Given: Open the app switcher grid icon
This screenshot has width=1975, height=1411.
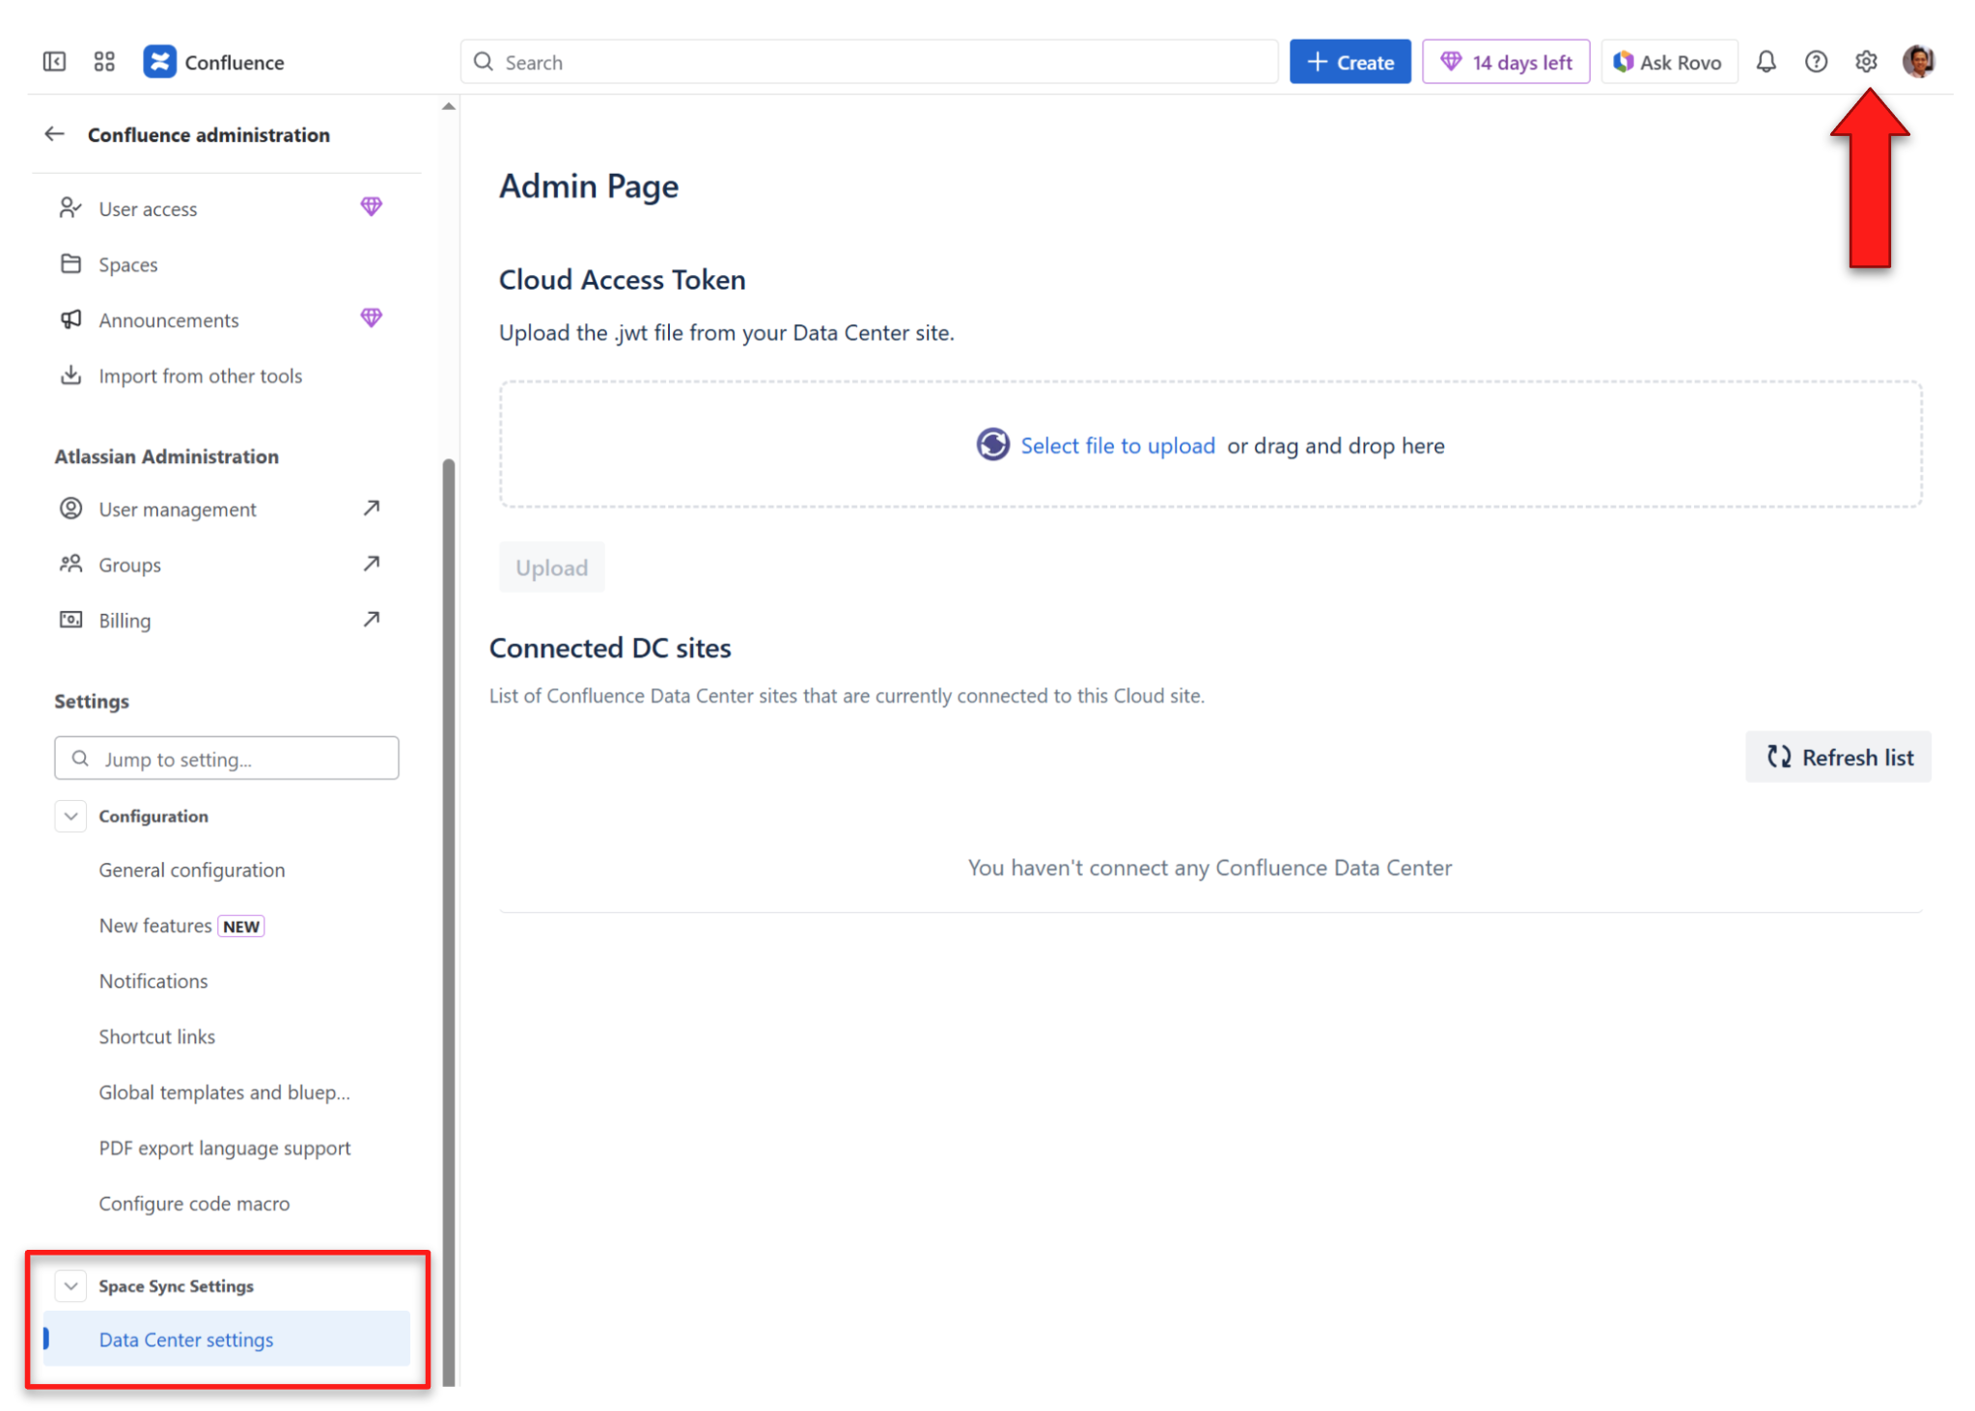Looking at the screenshot, I should click(104, 62).
